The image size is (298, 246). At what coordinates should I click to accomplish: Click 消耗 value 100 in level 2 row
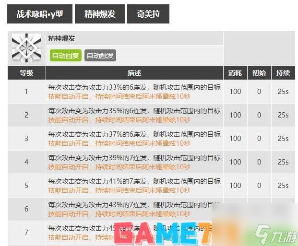tap(235, 115)
